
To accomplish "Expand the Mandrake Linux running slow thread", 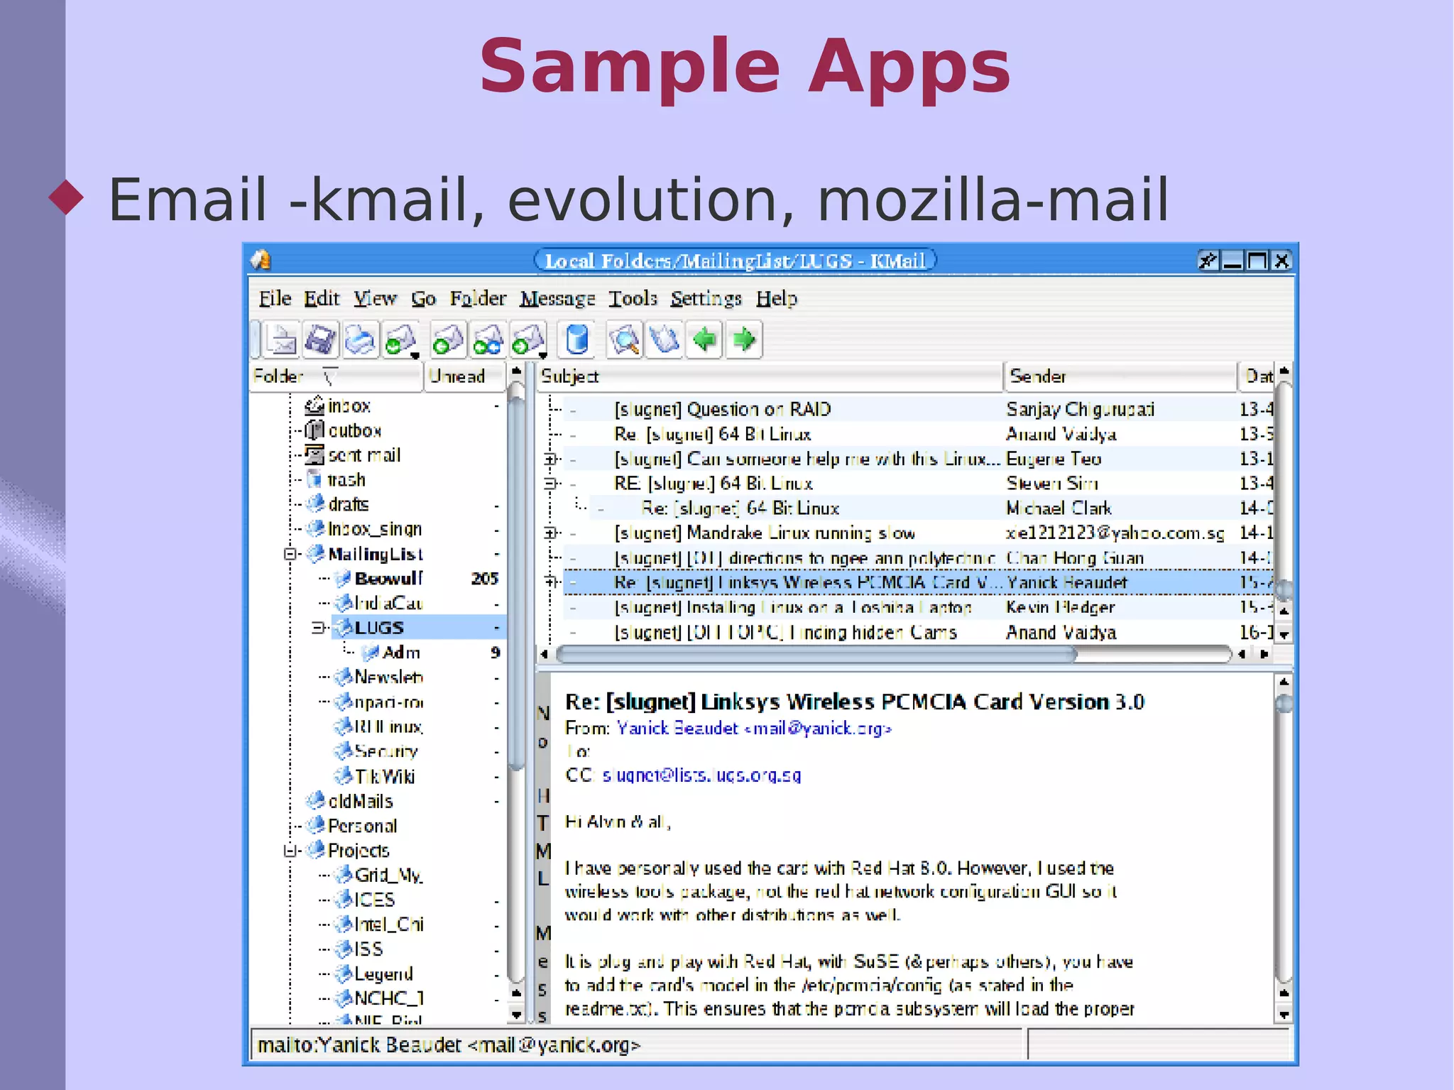I will 550,533.
